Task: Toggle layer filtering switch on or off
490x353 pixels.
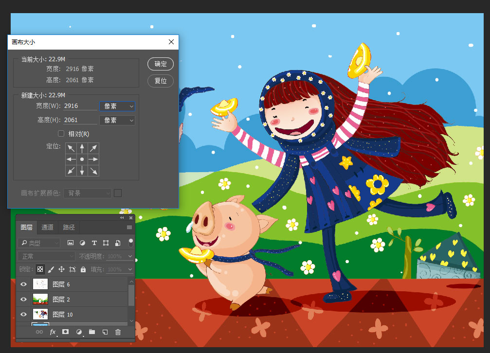Action: point(131,243)
